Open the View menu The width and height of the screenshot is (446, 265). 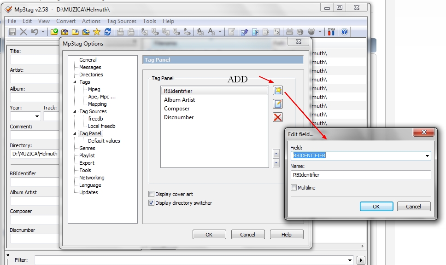tap(44, 21)
